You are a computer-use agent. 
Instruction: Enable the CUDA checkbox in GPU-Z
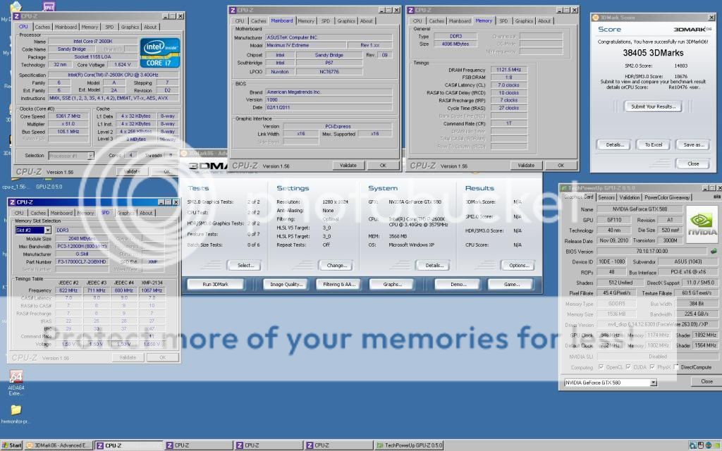point(628,366)
